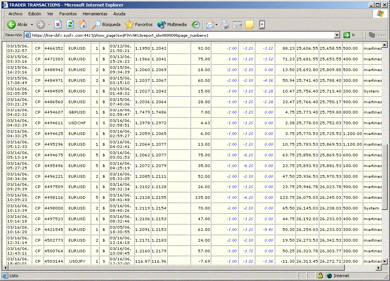Click the green Forward arrow button
The width and height of the screenshot is (390, 281).
pos(41,24)
